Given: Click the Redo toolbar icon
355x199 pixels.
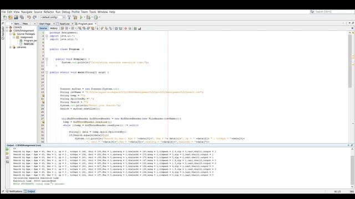Looking at the screenshot, I should pyautogui.click(x=34, y=17).
